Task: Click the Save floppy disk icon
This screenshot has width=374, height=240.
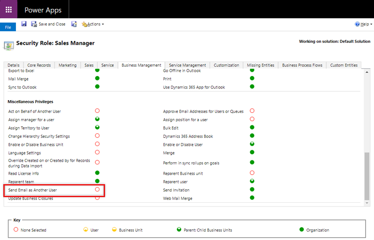Action: [24, 24]
